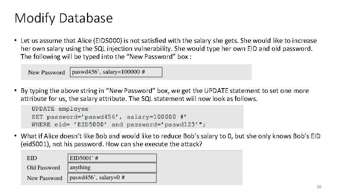The image size is (348, 196).
Task: Click second bullet paragraph about UPDATE statement
Action: click(x=165, y=94)
